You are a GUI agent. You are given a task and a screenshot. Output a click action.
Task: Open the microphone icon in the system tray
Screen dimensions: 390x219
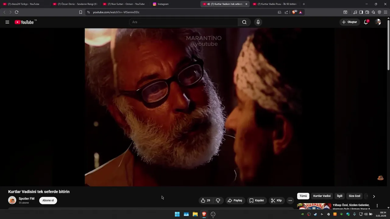coord(354,214)
